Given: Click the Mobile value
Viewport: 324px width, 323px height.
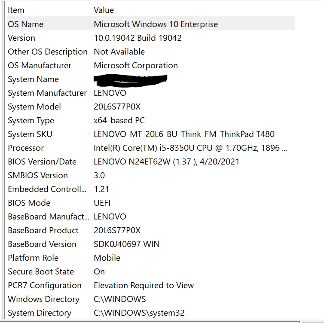Looking at the screenshot, I should [107, 258].
